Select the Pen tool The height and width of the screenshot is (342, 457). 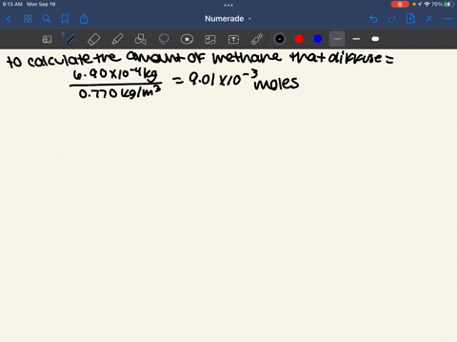(x=70, y=39)
